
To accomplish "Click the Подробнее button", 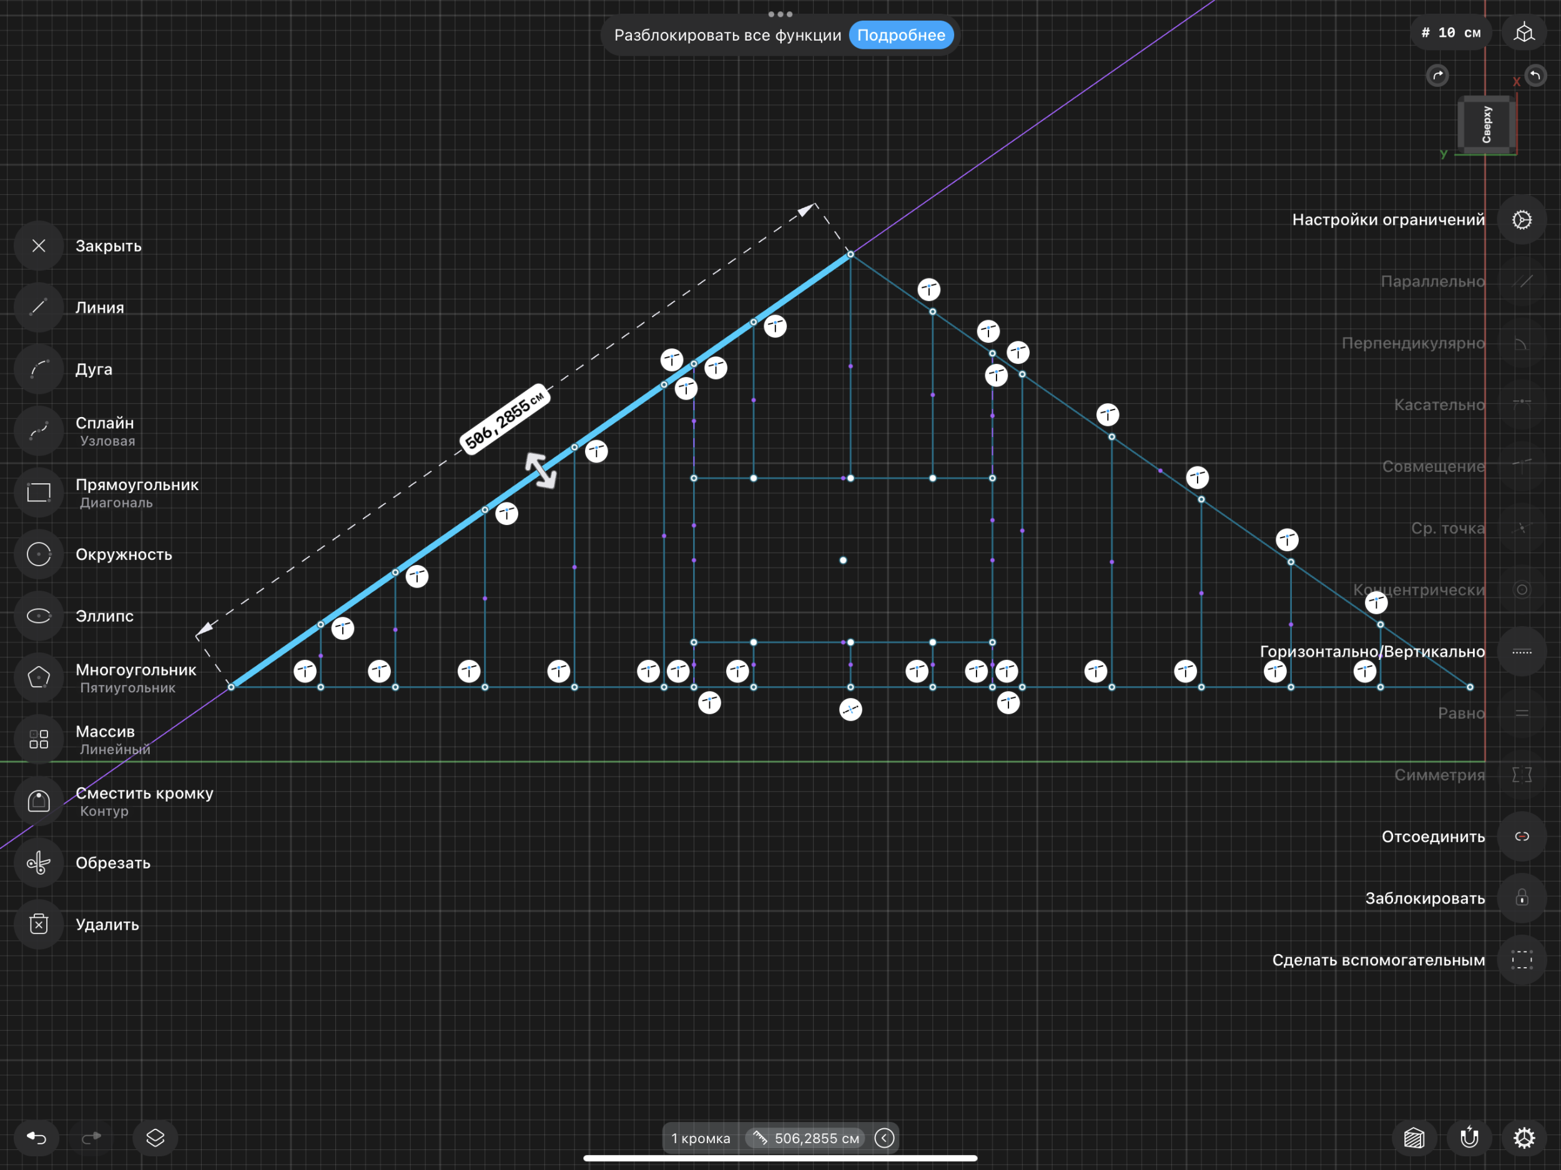I will coord(900,36).
